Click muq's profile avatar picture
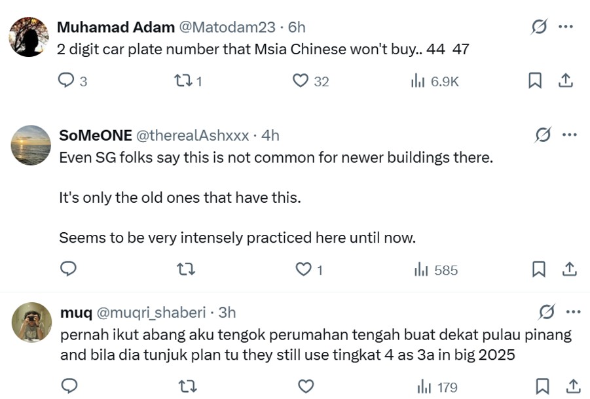Screen dimensions: 590x399 31,322
